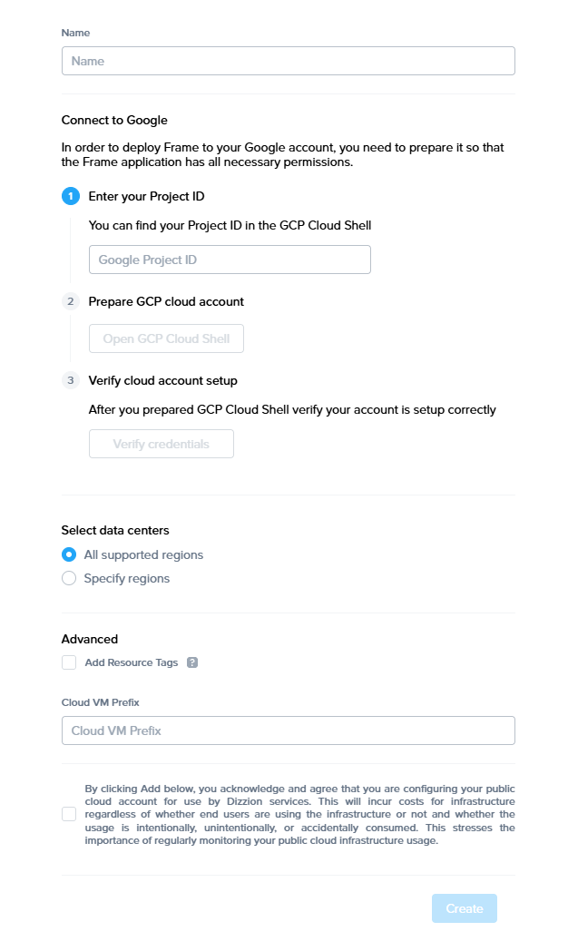The width and height of the screenshot is (568, 951).
Task: Open the help icon beside Add Resource Tags
Action: click(192, 662)
